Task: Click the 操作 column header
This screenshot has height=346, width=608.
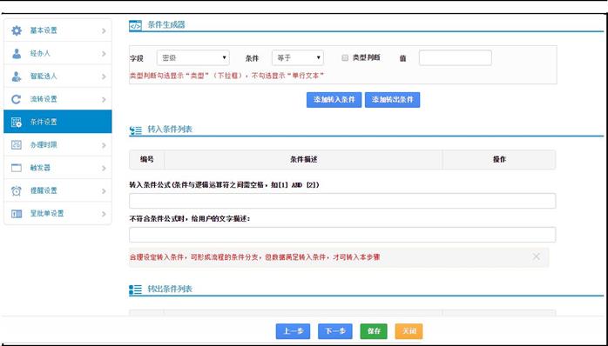Action: pyautogui.click(x=499, y=159)
